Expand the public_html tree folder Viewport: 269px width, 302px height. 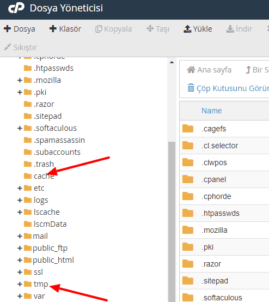(x=20, y=260)
